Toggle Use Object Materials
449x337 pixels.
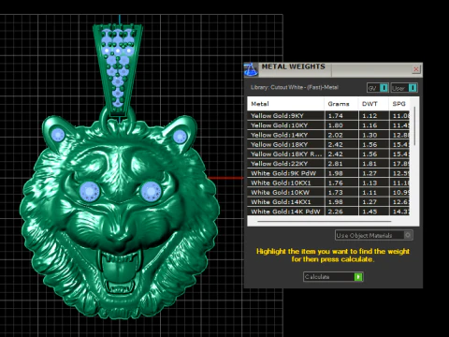[x=374, y=235]
